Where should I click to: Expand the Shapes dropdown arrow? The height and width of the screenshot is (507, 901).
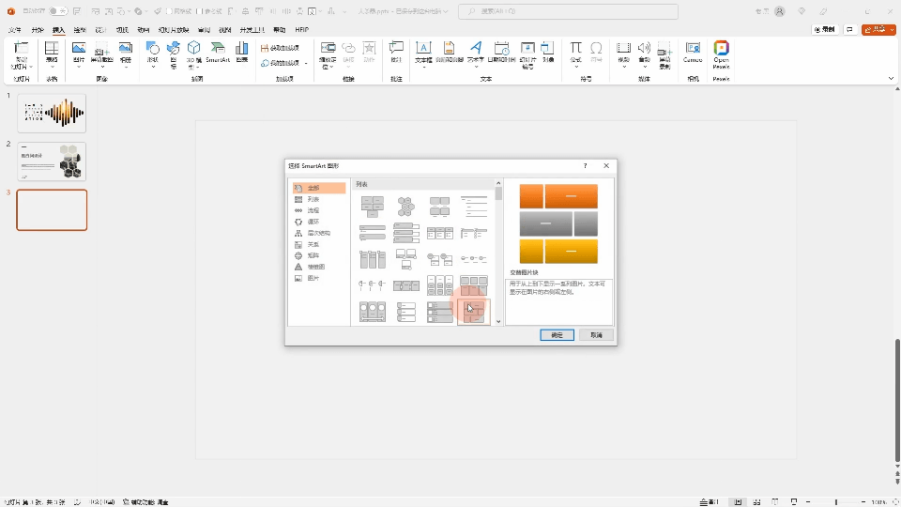pyautogui.click(x=153, y=68)
